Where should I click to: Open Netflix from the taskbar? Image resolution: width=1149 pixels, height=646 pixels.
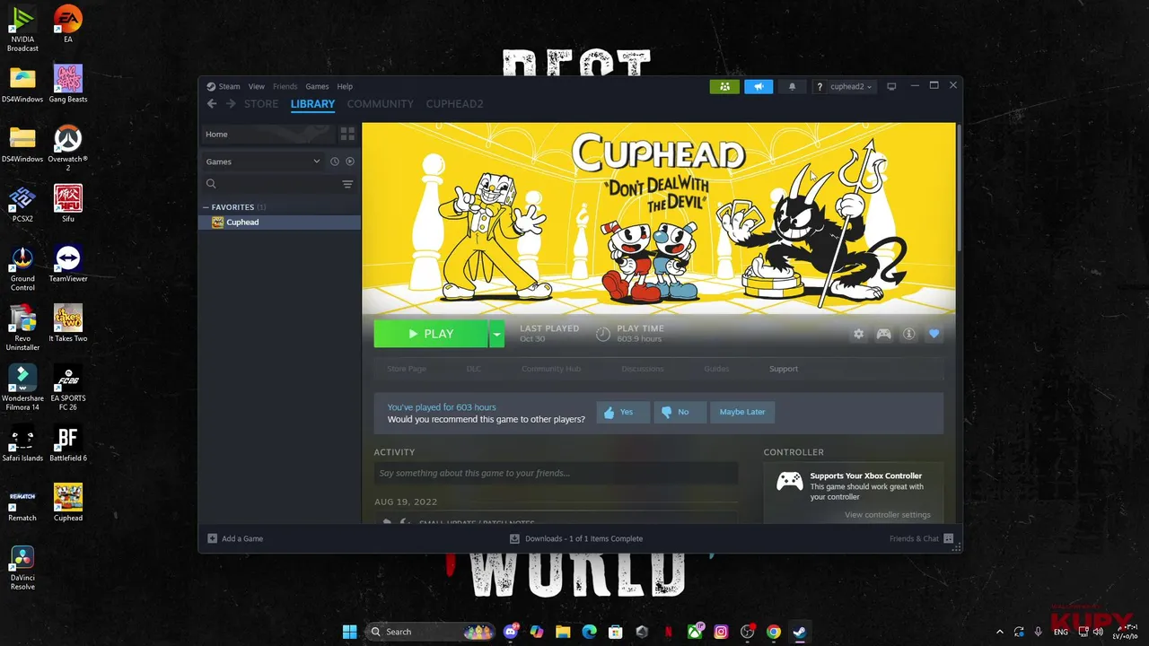pyautogui.click(x=668, y=632)
